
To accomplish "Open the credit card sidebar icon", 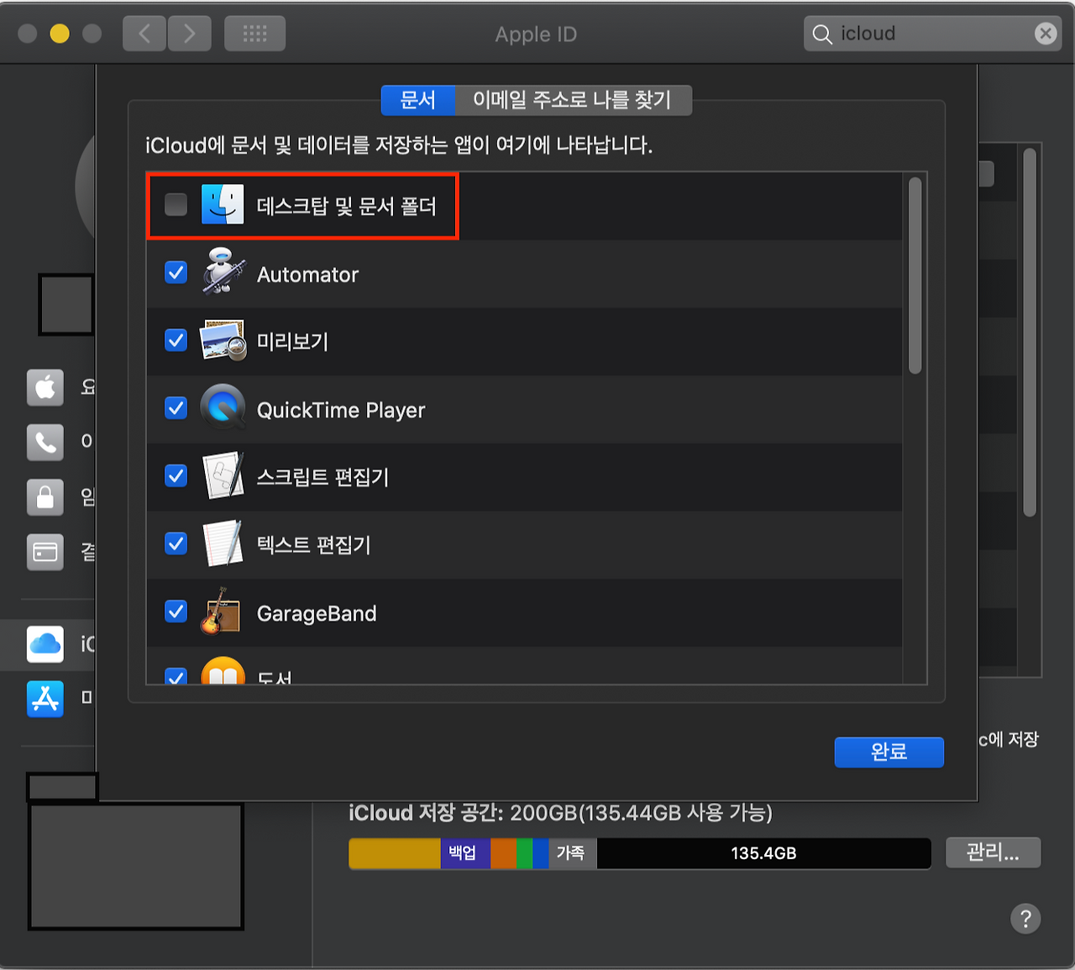I will coord(45,552).
